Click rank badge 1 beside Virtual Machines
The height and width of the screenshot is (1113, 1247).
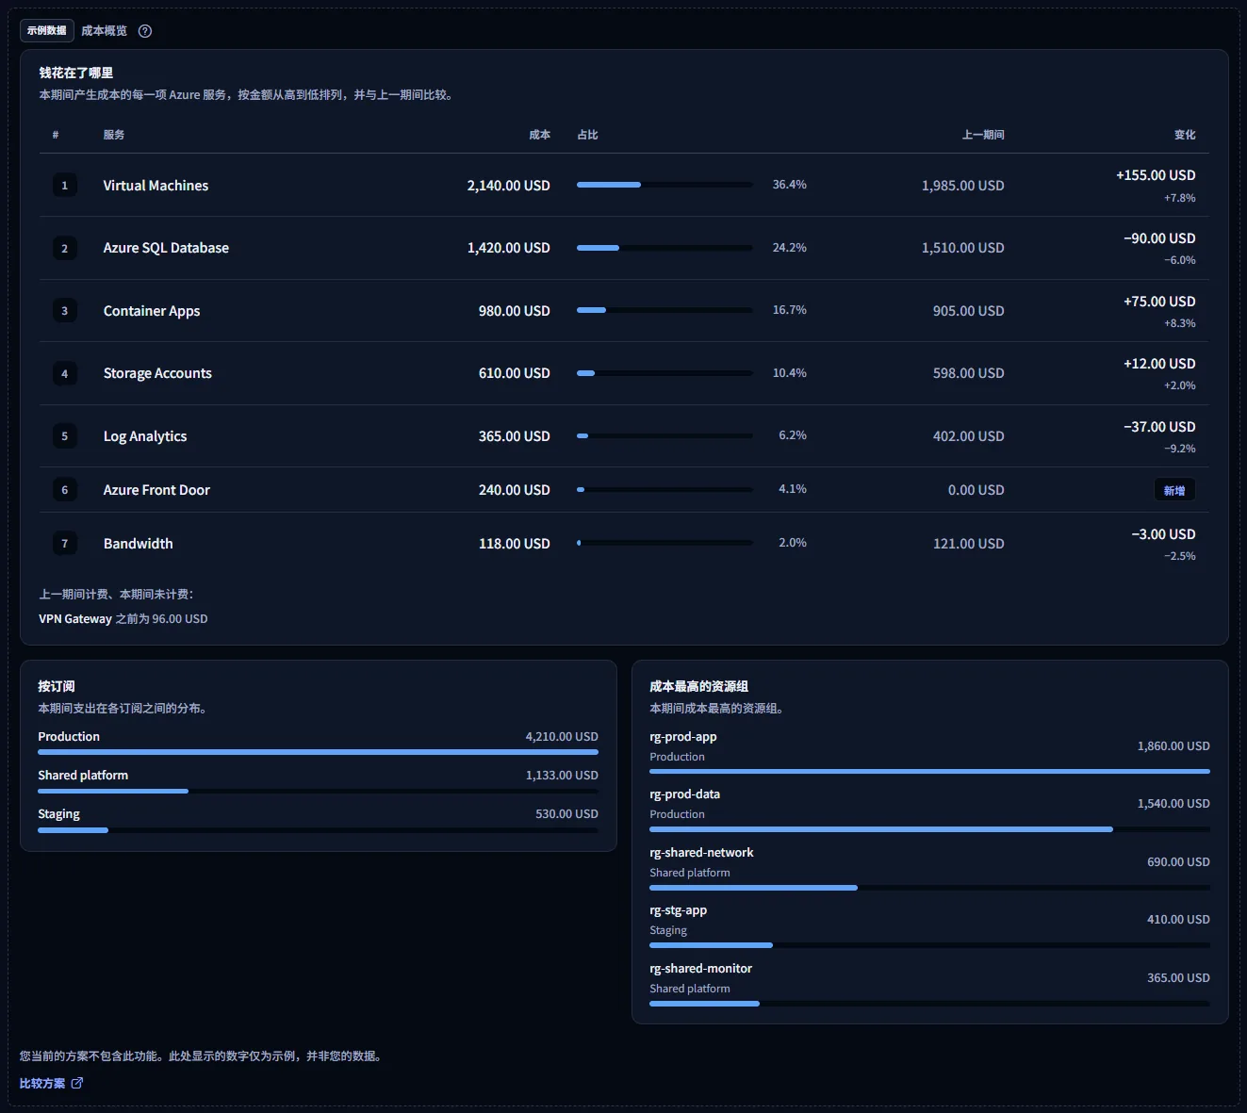pos(65,186)
